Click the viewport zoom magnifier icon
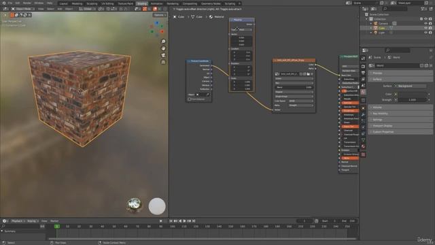 click(x=163, y=42)
